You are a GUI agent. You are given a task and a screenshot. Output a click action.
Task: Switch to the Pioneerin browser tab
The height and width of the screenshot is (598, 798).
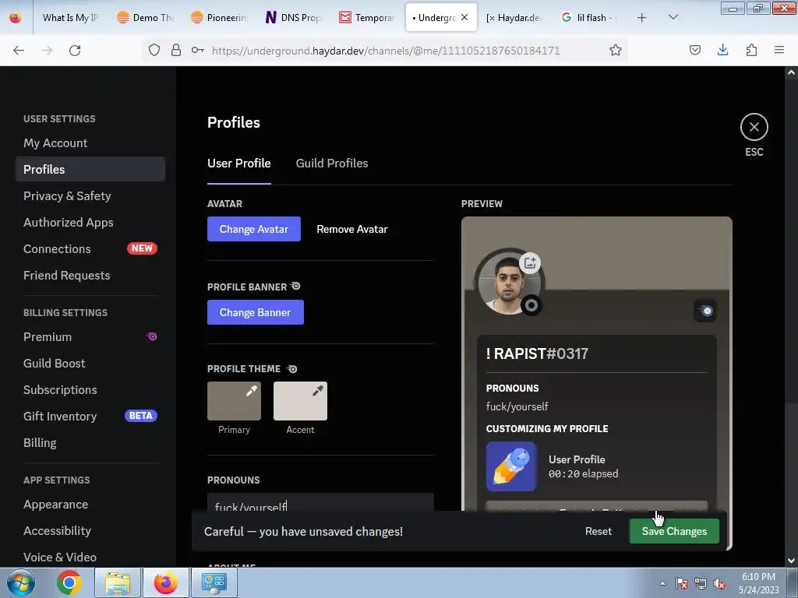click(219, 17)
